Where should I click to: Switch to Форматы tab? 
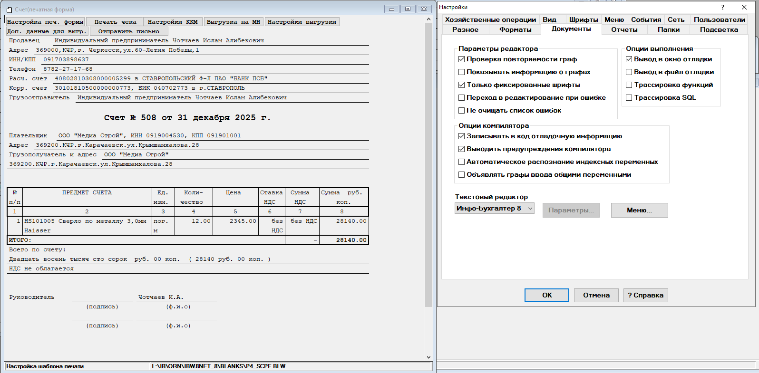(x=516, y=29)
